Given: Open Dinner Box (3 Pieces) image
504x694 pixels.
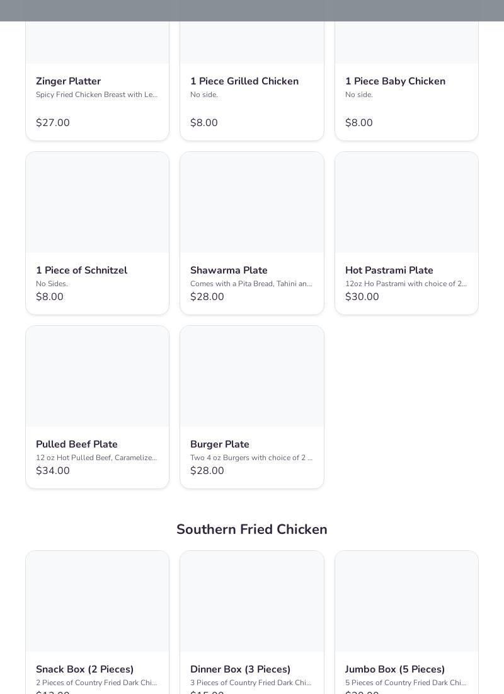Looking at the screenshot, I should (252, 601).
